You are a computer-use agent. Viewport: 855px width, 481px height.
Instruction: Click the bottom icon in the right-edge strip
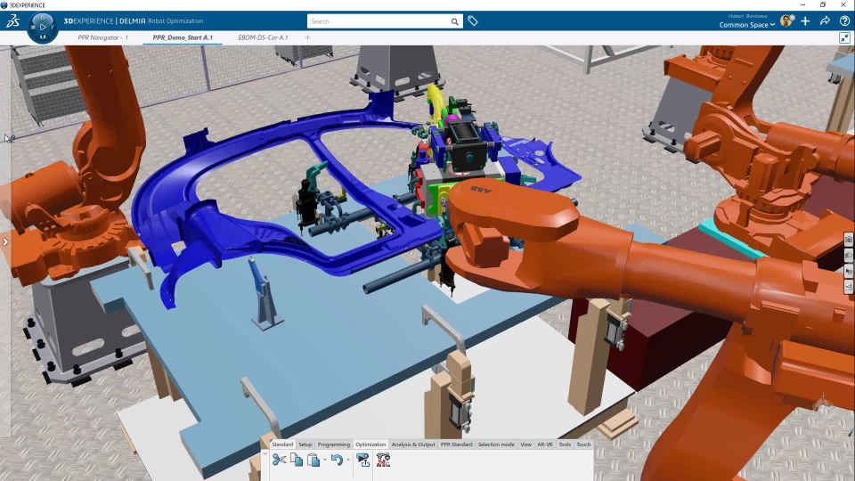(x=849, y=287)
